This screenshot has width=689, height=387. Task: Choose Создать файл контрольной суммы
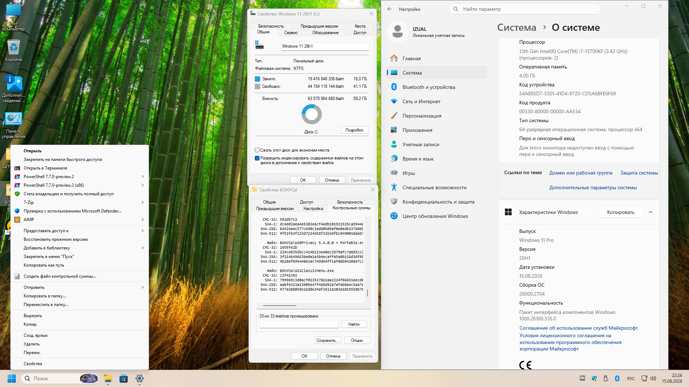pos(80,276)
